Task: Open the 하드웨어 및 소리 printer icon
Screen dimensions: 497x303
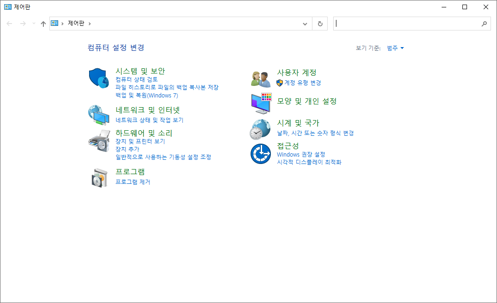Action: coord(99,141)
